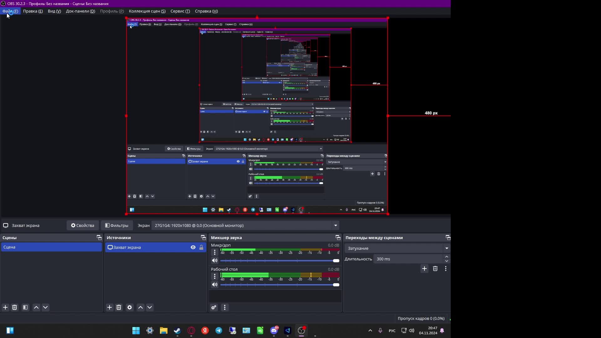Image resolution: width=601 pixels, height=338 pixels.
Task: Toggle lock on Захват экрана source
Action: tap(201, 247)
